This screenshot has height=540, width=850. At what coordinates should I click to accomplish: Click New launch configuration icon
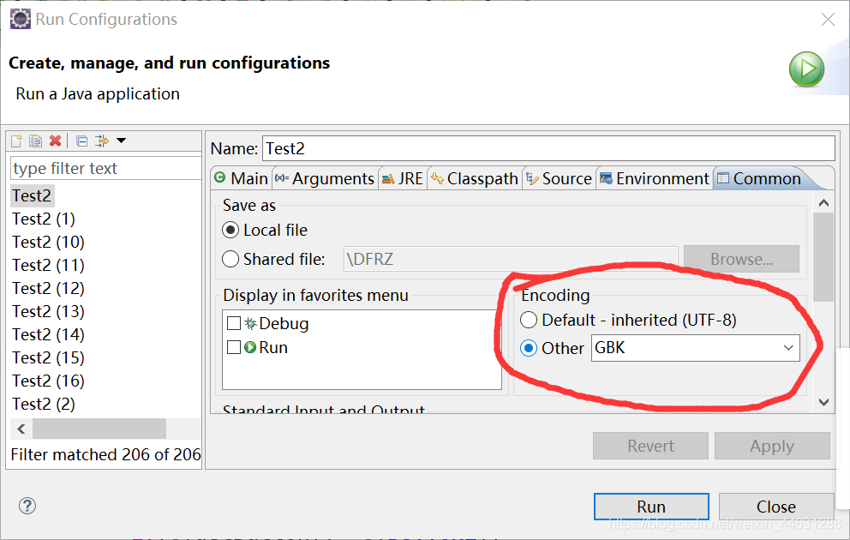coord(17,141)
